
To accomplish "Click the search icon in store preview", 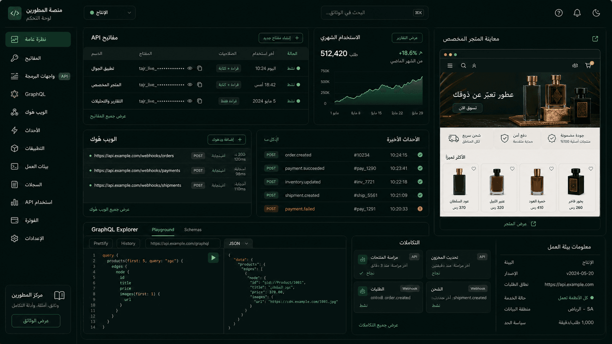I will pos(463,65).
